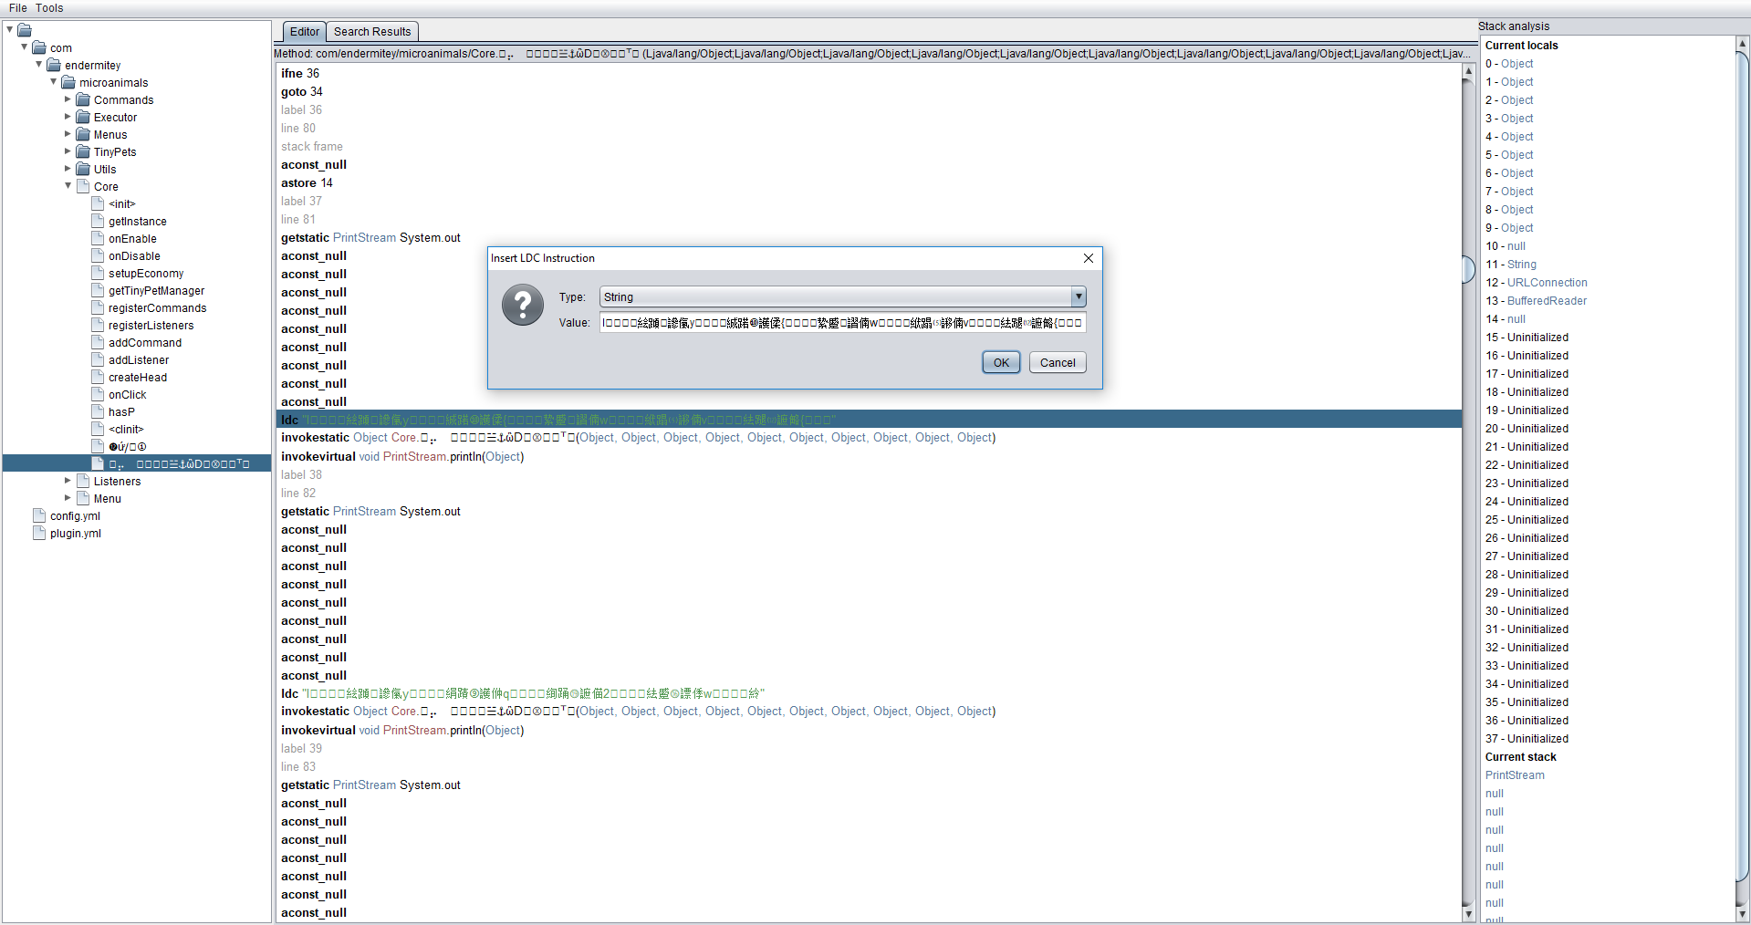
Task: Expand the Menu class node
Action: [68, 498]
